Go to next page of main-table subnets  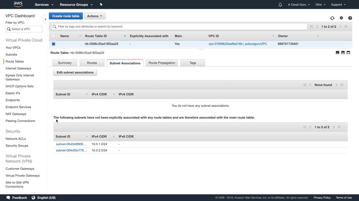[x=334, y=127]
